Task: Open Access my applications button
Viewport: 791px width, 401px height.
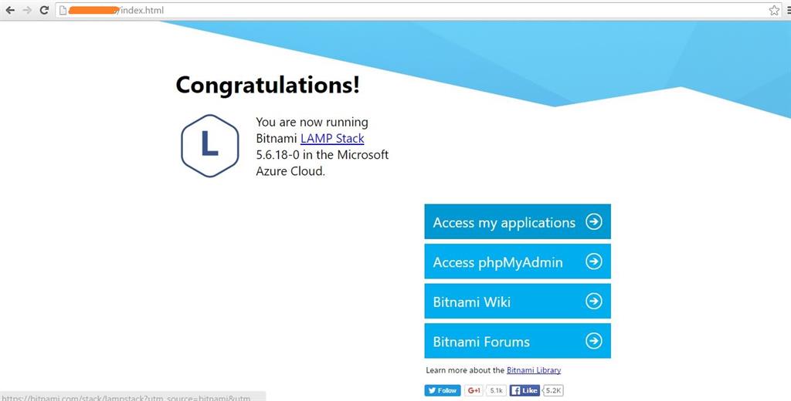Action: click(518, 221)
